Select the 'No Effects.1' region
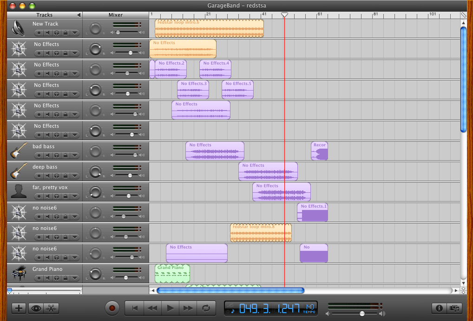This screenshot has height=321, width=473. pyautogui.click(x=313, y=212)
